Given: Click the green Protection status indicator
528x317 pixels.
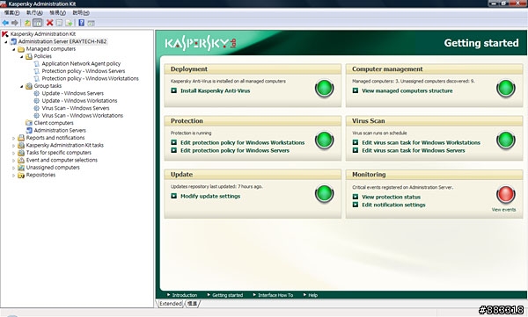Looking at the screenshot, I should (324, 140).
